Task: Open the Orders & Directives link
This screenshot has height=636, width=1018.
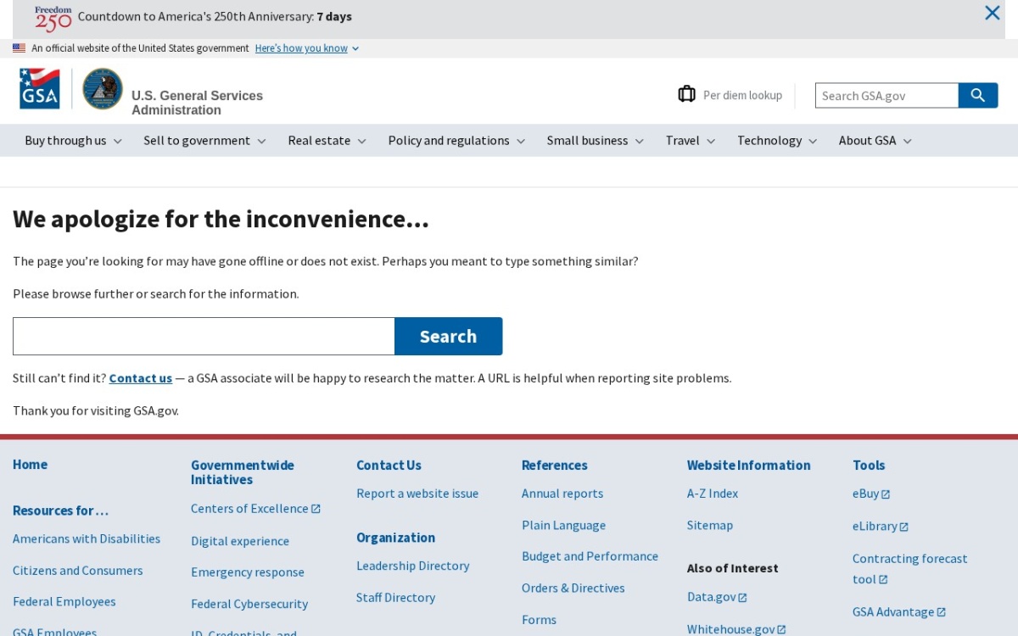Action: (x=573, y=589)
